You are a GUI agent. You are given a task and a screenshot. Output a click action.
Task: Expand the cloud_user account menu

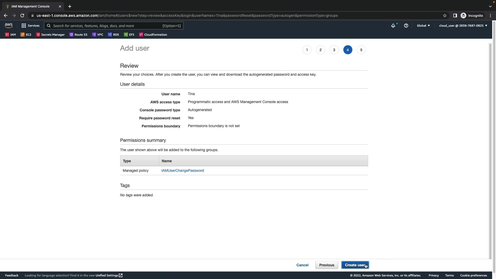(x=463, y=26)
